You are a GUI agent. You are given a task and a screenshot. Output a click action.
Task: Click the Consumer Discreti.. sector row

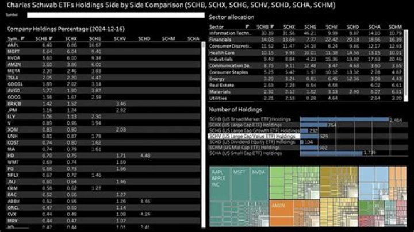[x=306, y=46]
